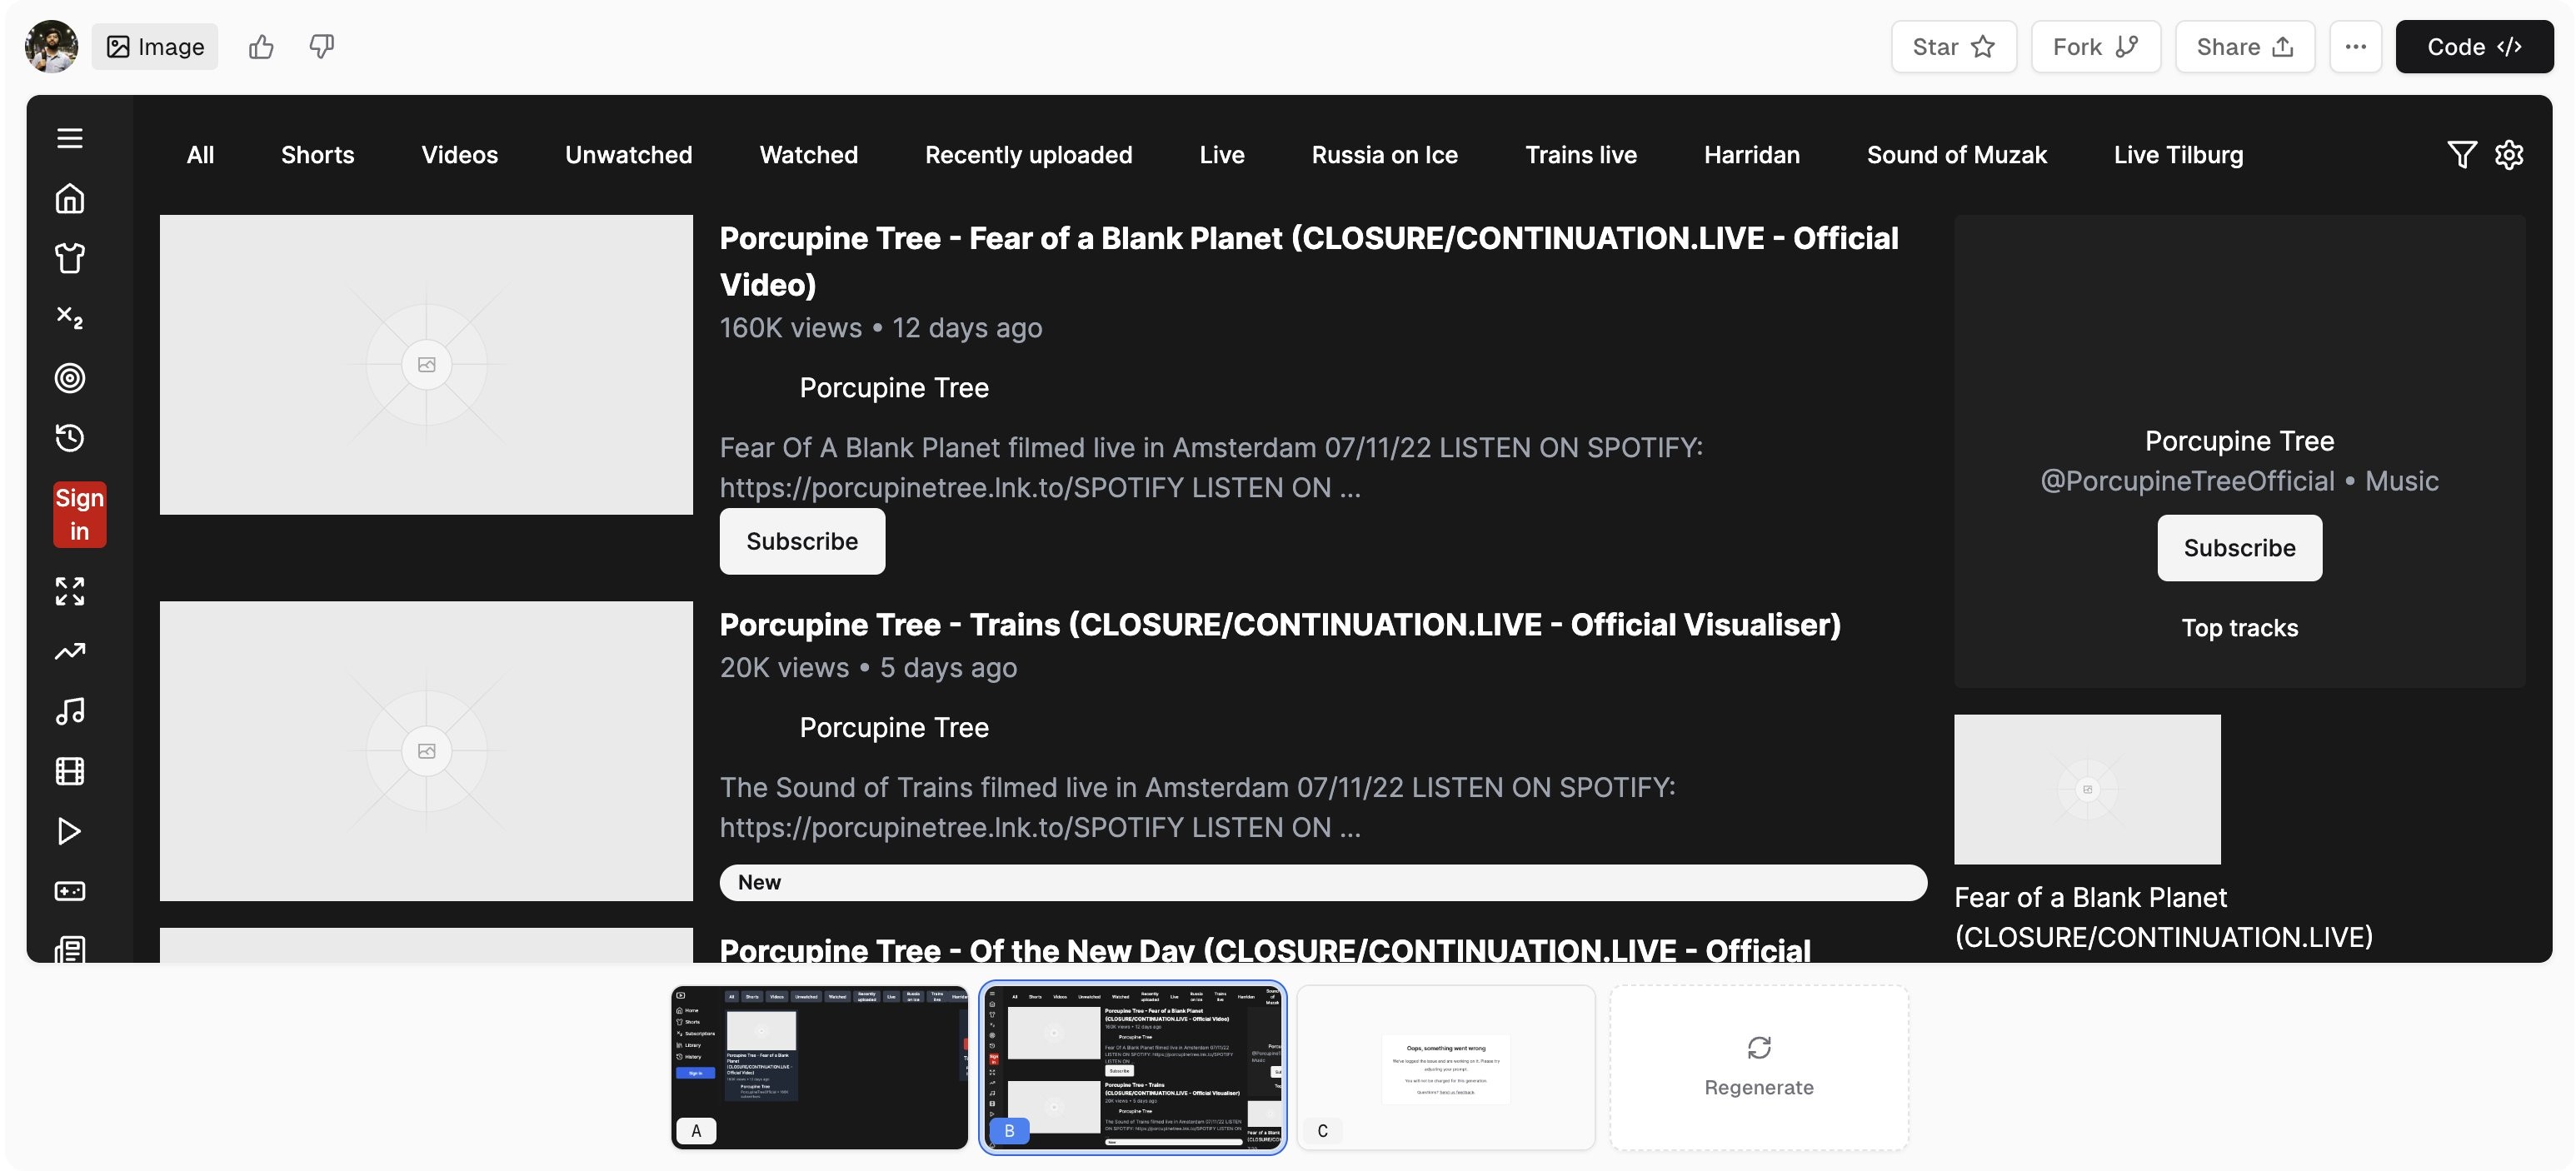Open channel name under Fear of a Blank Planet

point(894,387)
